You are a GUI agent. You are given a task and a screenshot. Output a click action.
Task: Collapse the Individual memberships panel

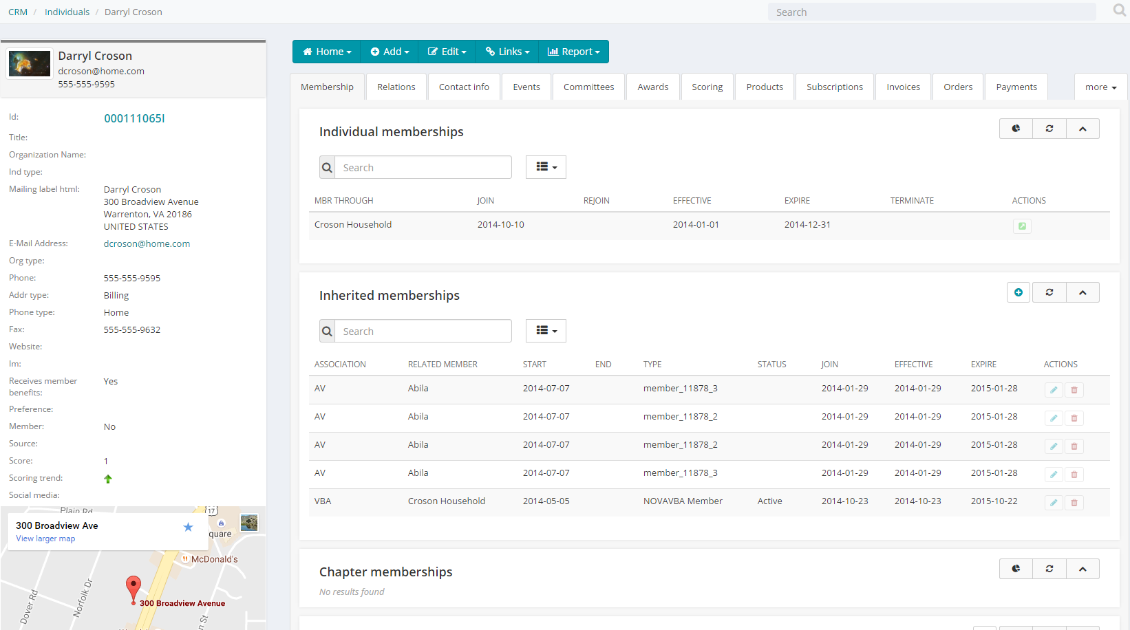pyautogui.click(x=1083, y=129)
